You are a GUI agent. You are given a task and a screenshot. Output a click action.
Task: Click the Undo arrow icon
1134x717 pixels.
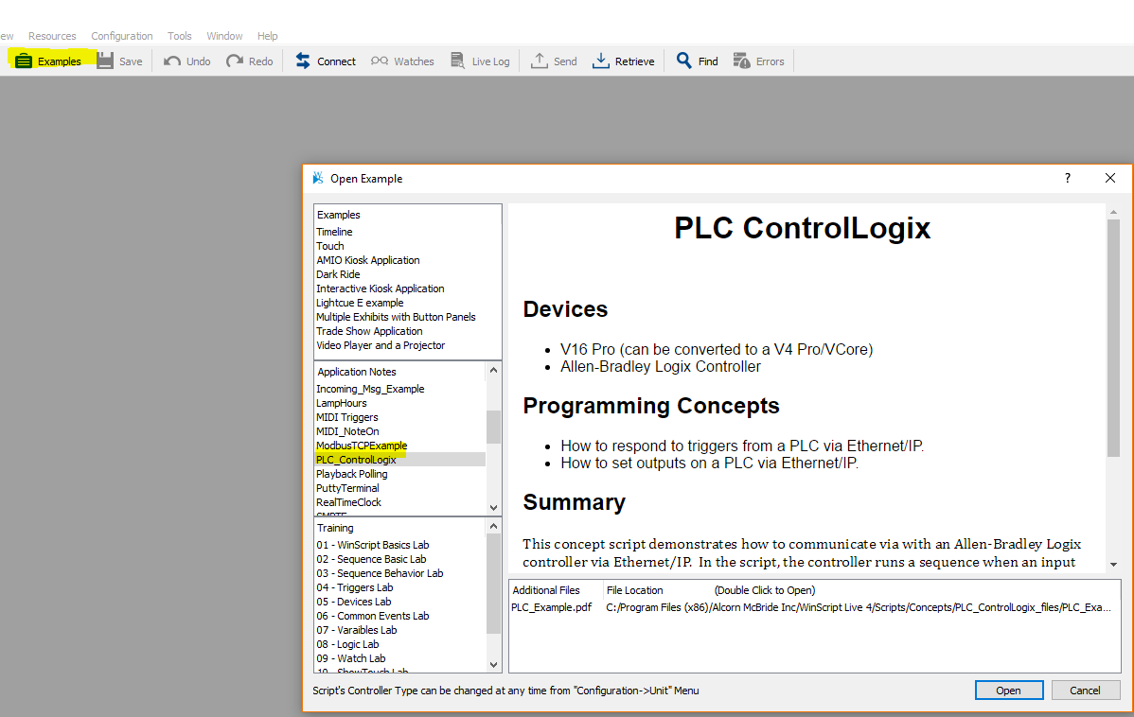(172, 61)
